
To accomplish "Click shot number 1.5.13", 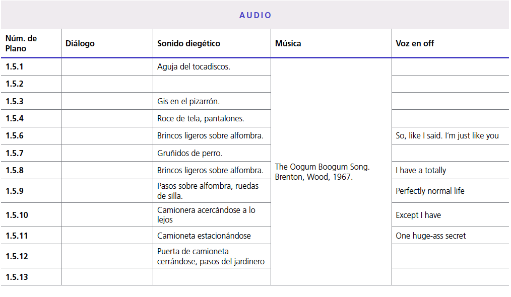I will click(17, 277).
